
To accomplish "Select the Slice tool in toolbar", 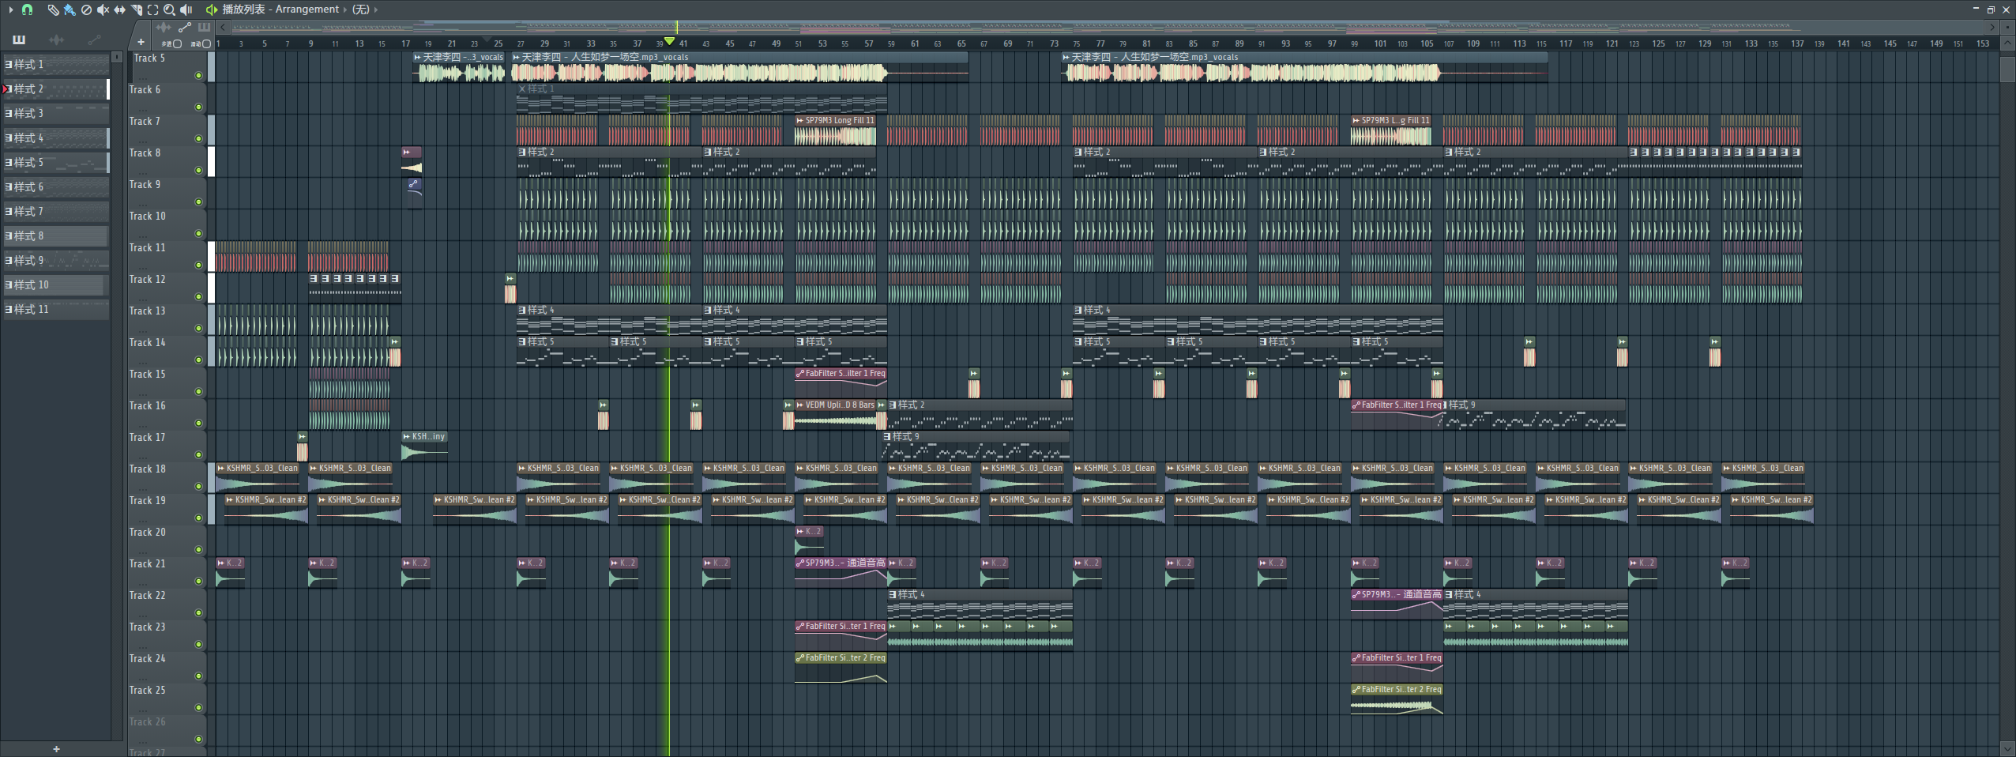I will 136,9.
